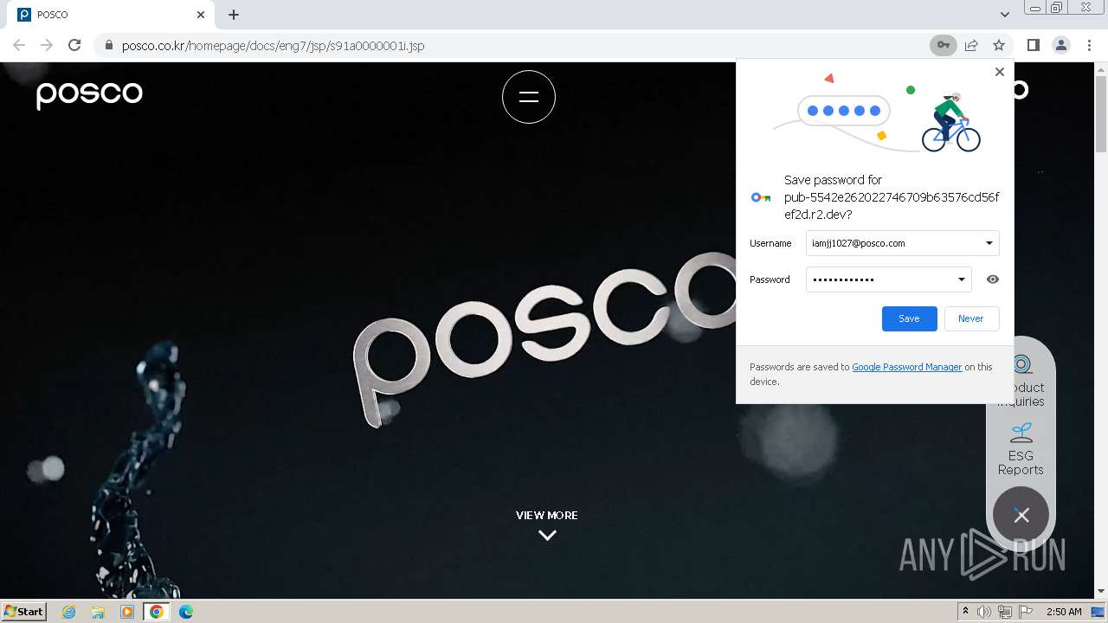Show password with eye icon
This screenshot has width=1108, height=623.
(993, 279)
